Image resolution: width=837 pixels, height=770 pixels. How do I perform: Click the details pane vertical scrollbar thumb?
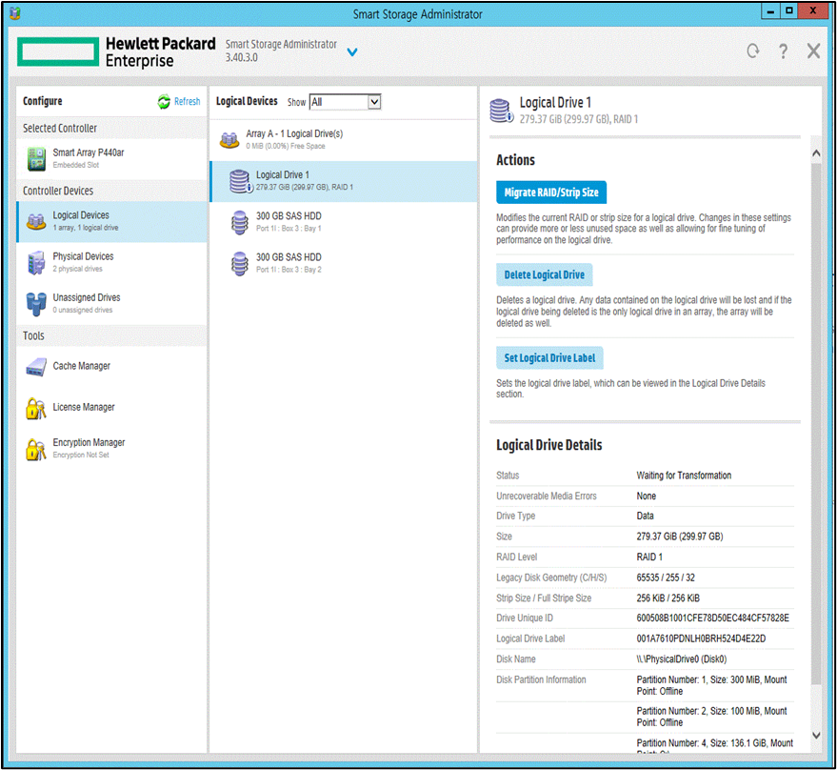[816, 423]
